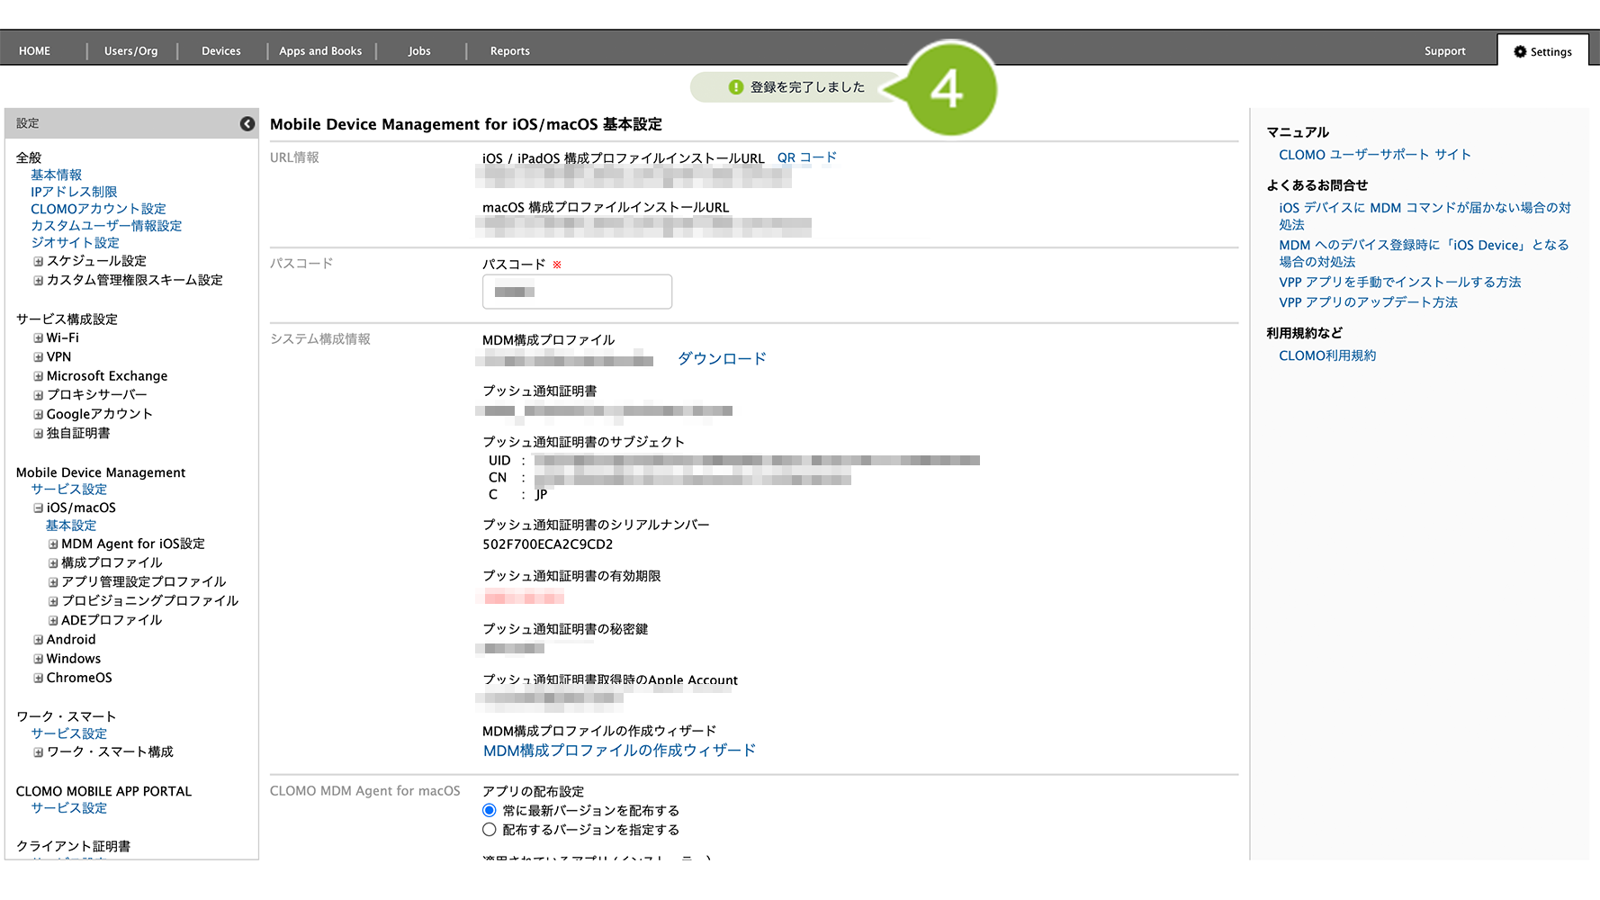Open the QR コード link

[x=806, y=157]
